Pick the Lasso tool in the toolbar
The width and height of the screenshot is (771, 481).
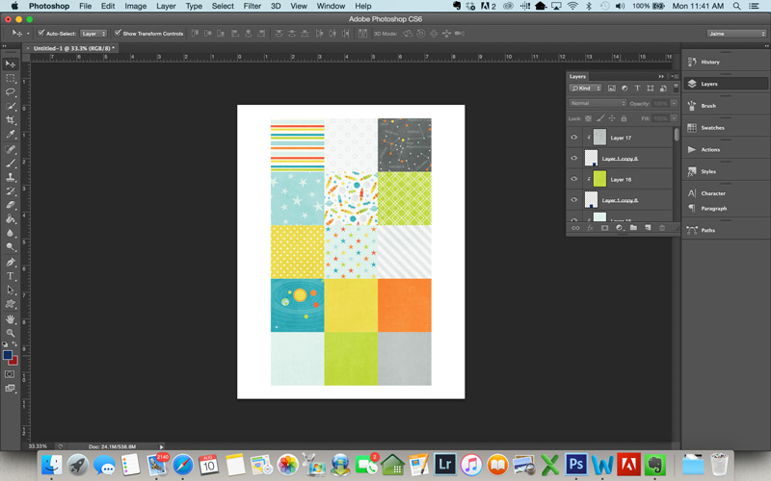[11, 92]
